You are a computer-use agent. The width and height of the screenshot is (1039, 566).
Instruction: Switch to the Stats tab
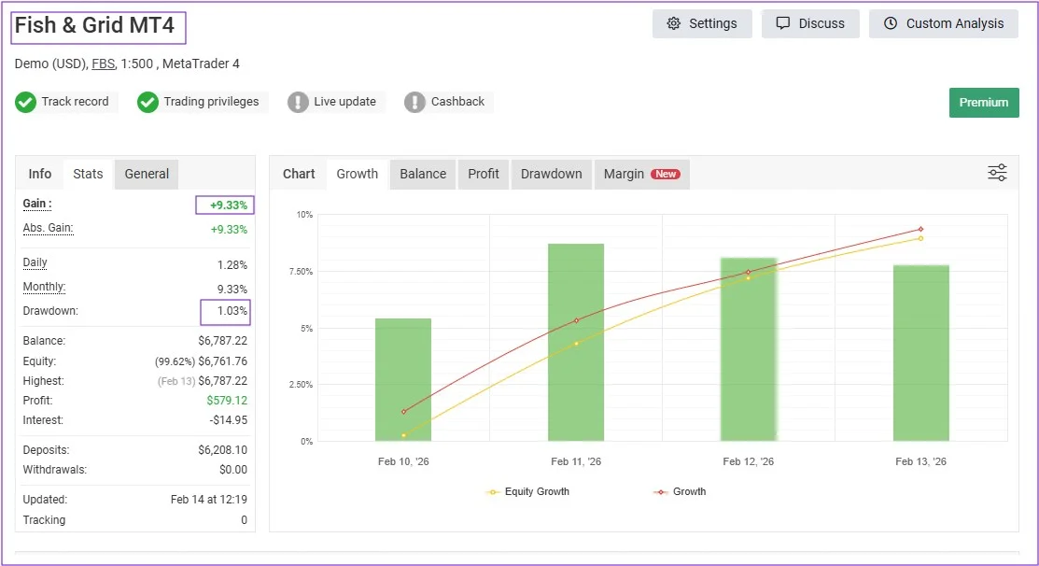pos(88,174)
